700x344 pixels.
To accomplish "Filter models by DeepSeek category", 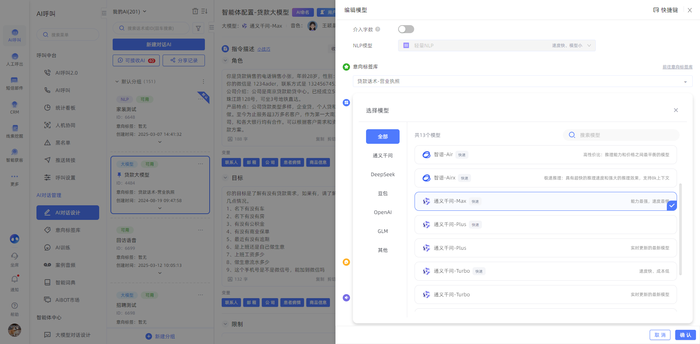I will [383, 174].
